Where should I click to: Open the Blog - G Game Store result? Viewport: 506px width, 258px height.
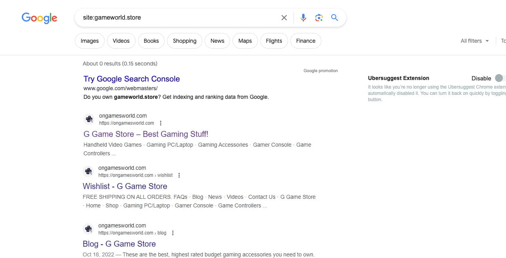[119, 244]
